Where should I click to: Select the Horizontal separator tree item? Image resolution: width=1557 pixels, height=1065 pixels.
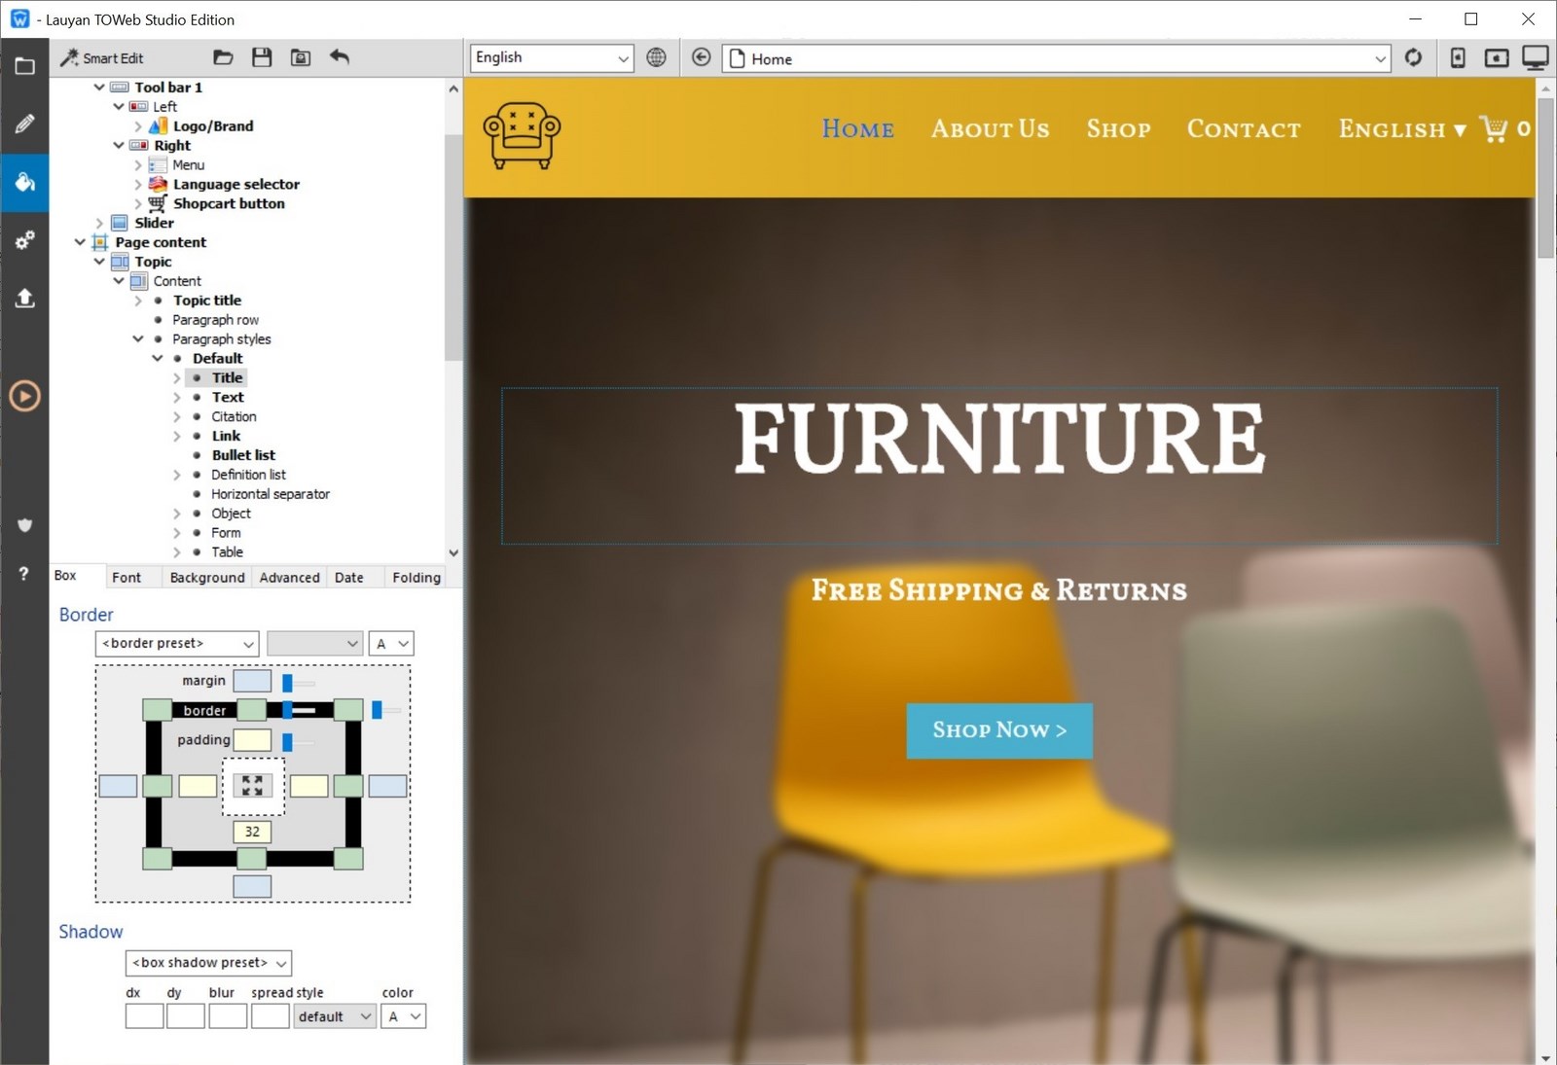point(271,494)
